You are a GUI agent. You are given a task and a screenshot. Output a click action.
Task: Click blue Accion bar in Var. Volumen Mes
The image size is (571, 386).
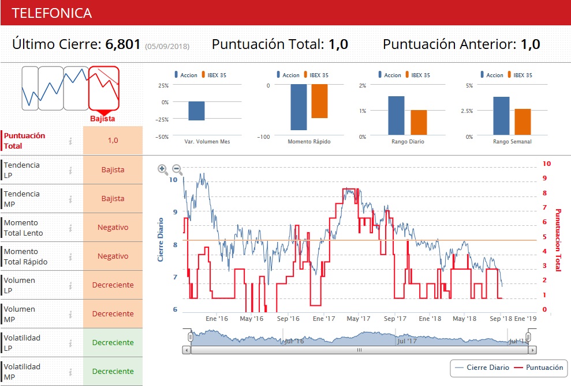197,111
